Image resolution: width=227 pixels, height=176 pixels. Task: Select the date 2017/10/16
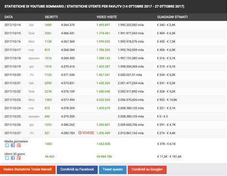12,42
